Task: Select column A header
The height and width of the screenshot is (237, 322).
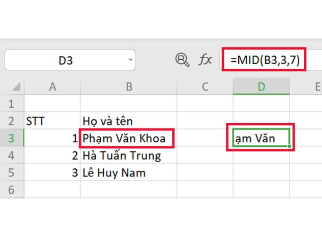Action: (x=52, y=86)
